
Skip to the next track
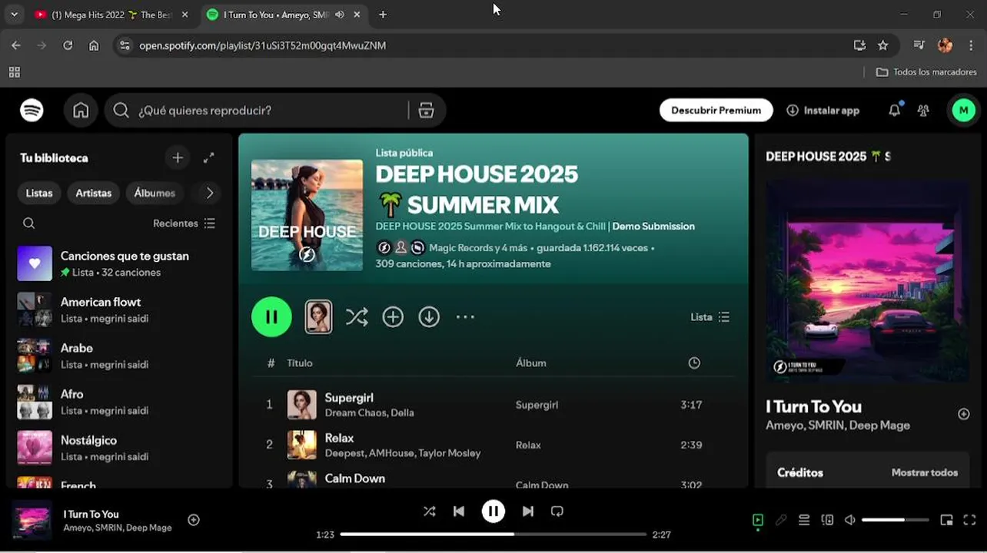[528, 511]
